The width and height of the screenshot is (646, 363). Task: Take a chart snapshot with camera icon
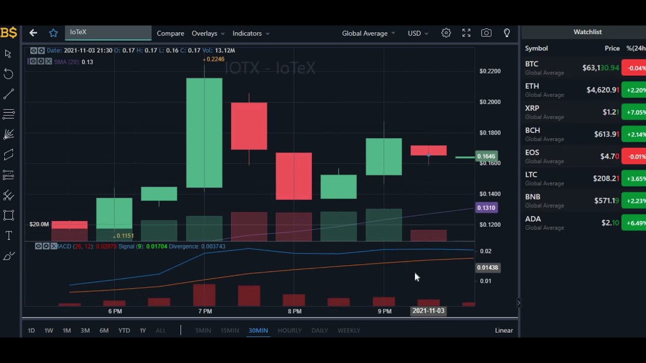(x=487, y=33)
